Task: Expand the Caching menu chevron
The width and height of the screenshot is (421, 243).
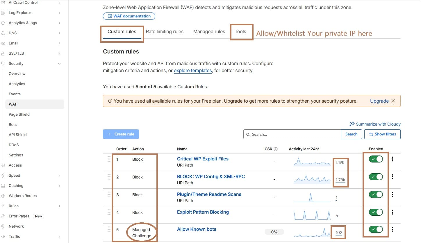Action: tap(59, 186)
